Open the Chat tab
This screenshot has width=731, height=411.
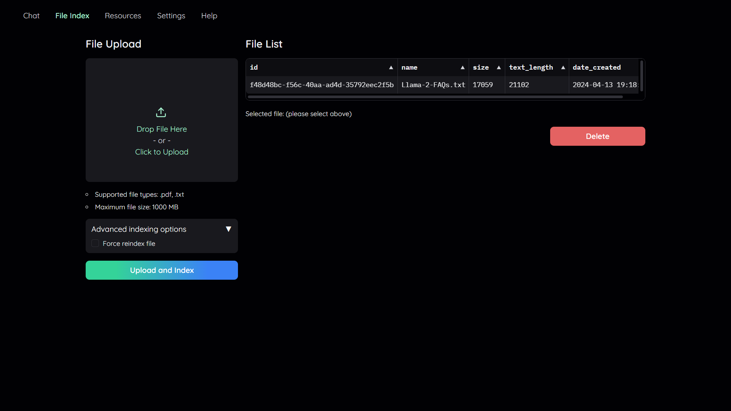click(31, 16)
